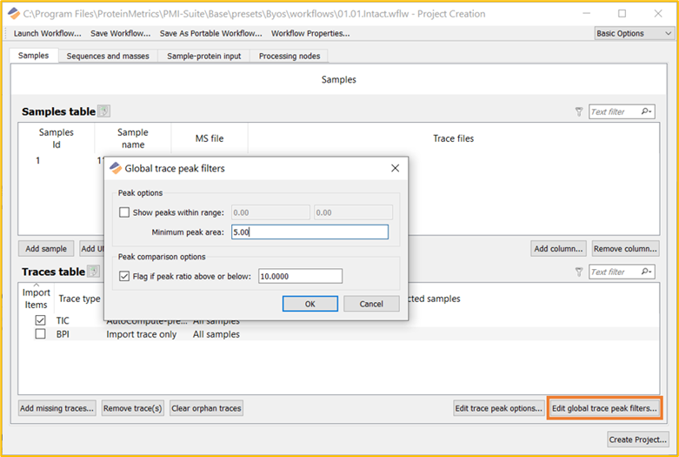Click the Byos app icon in title bar

[13, 14]
